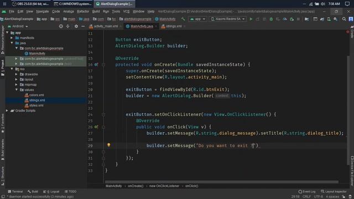
Task: Click the Stop icon in the toolbar
Action: click(x=298, y=19)
